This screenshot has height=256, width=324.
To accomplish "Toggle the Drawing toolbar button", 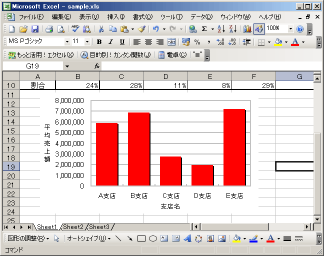I will (259, 29).
